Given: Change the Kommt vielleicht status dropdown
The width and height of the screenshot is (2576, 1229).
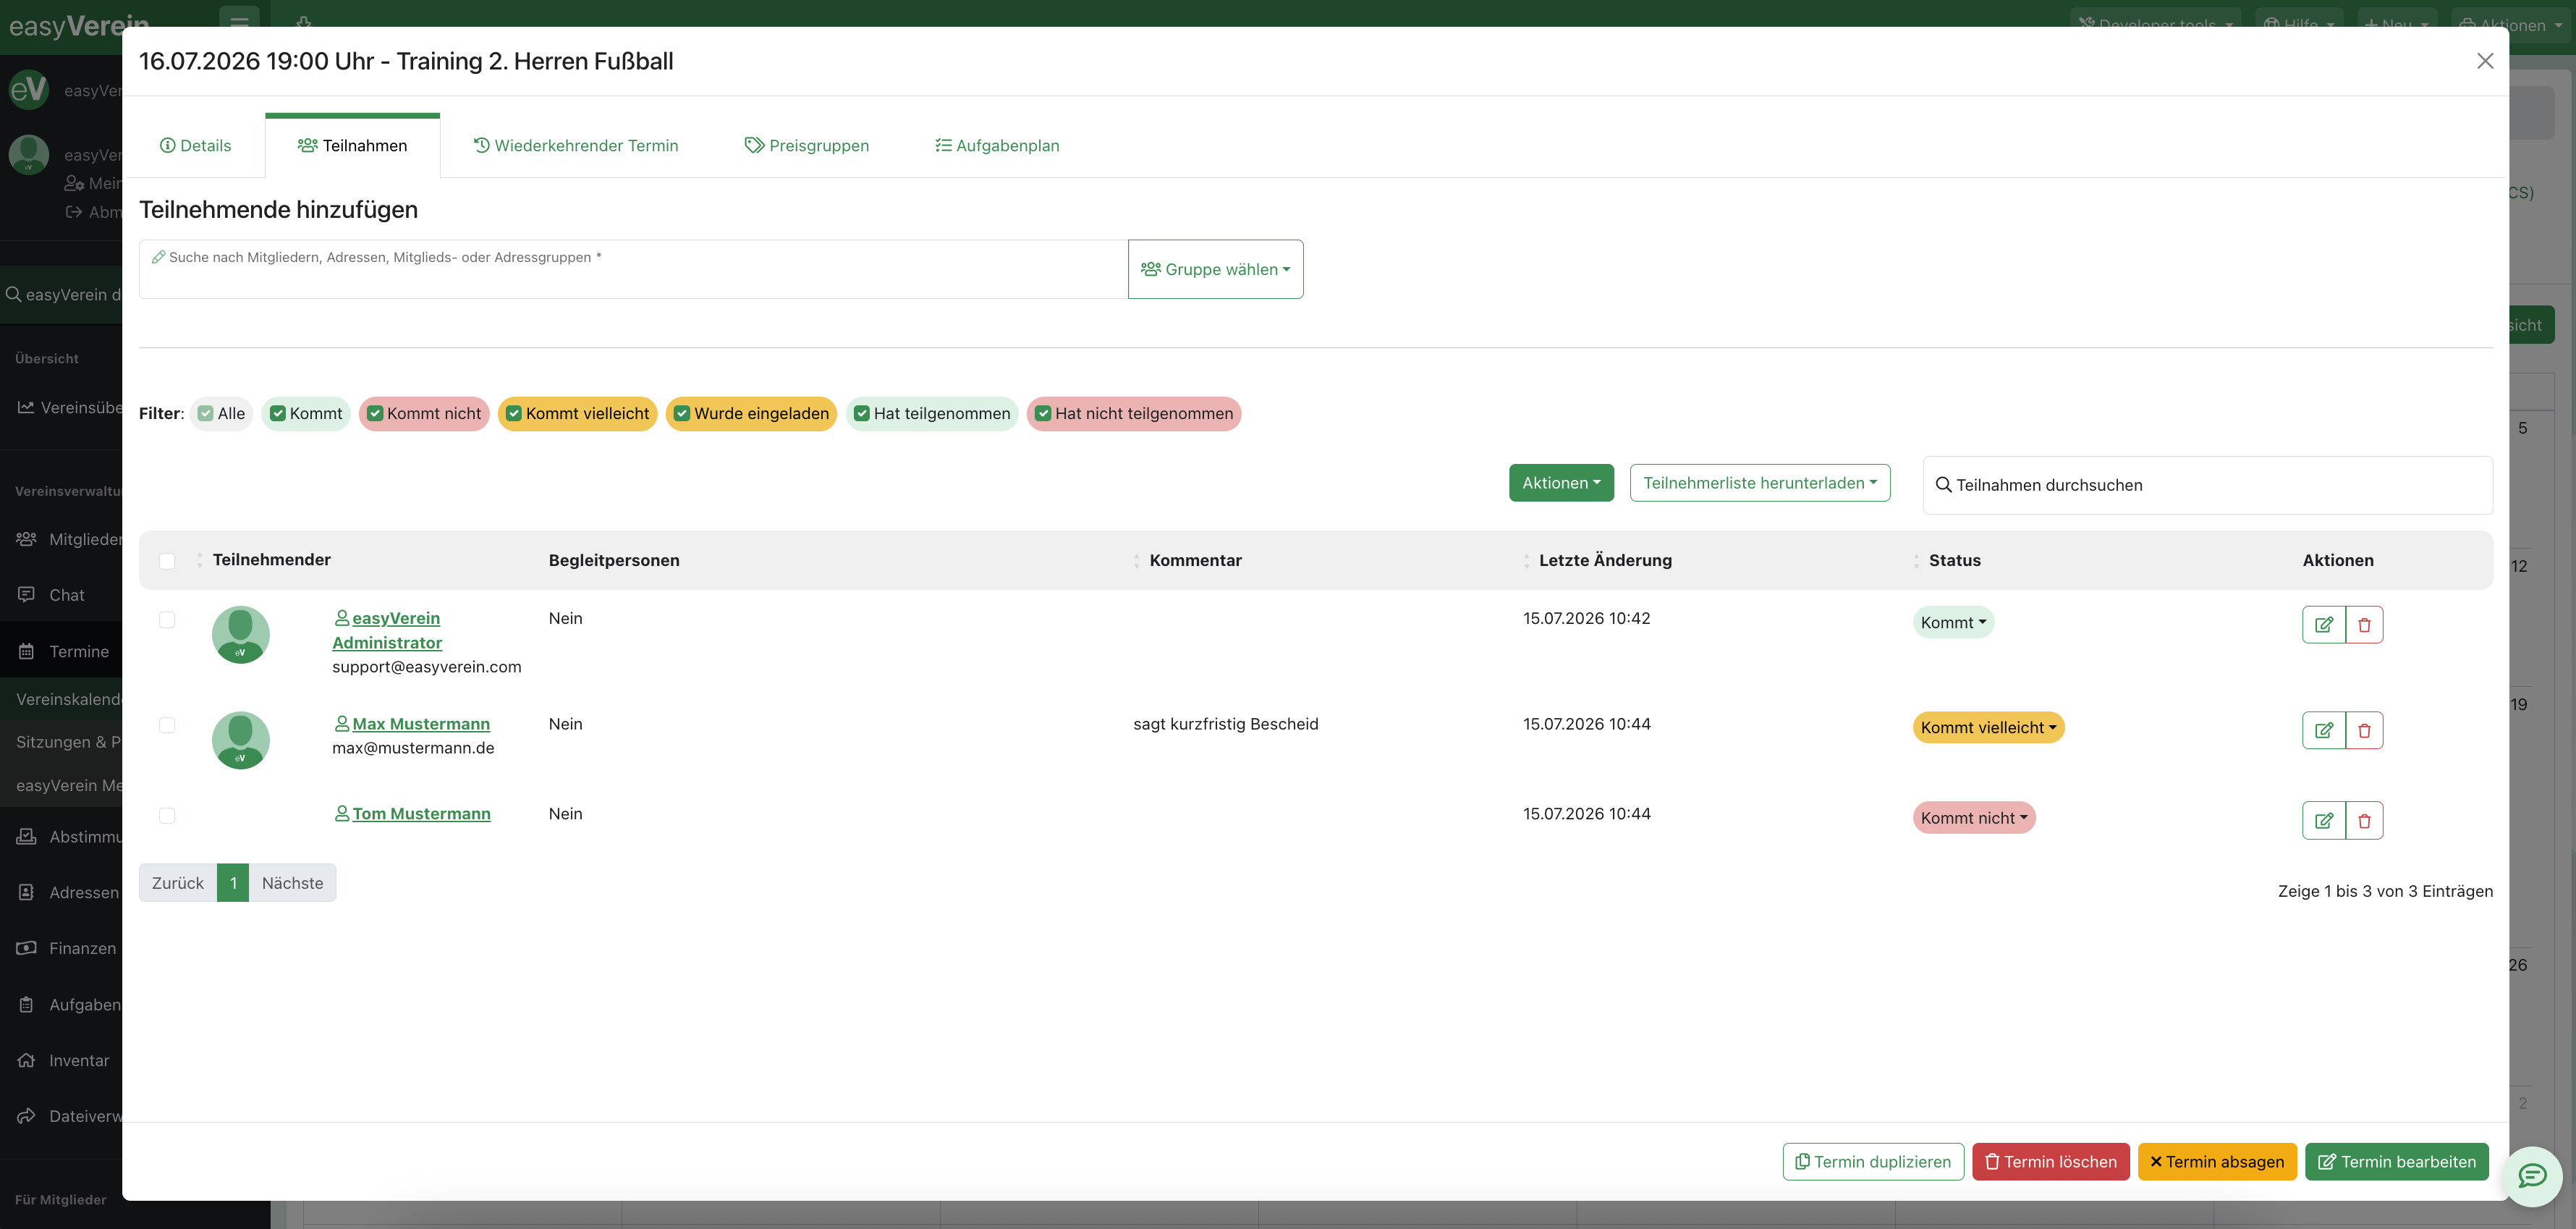Looking at the screenshot, I should pos(1988,728).
